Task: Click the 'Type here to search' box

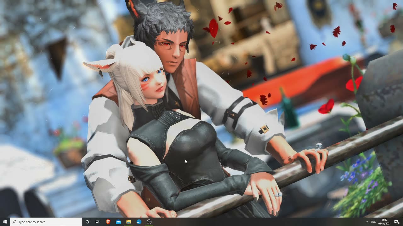Action: [46, 222]
